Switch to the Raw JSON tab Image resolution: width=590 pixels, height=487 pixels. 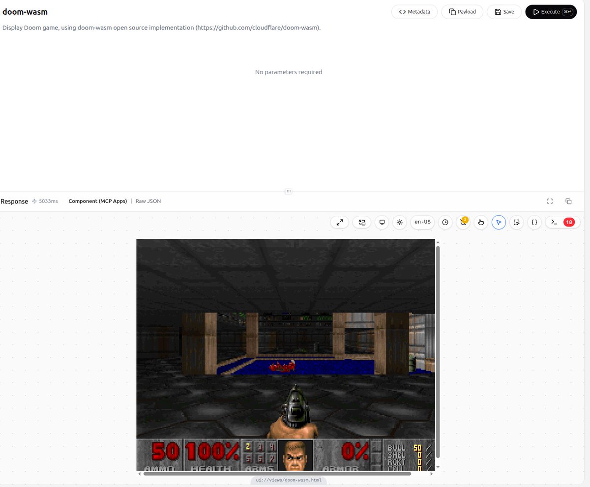[x=148, y=201]
